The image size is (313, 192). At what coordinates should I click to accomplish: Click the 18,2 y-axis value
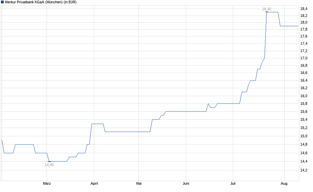pyautogui.click(x=304, y=16)
